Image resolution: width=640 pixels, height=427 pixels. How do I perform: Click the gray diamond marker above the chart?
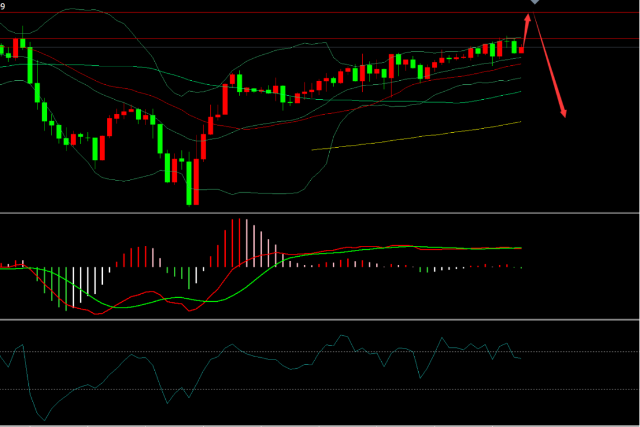(535, 2)
